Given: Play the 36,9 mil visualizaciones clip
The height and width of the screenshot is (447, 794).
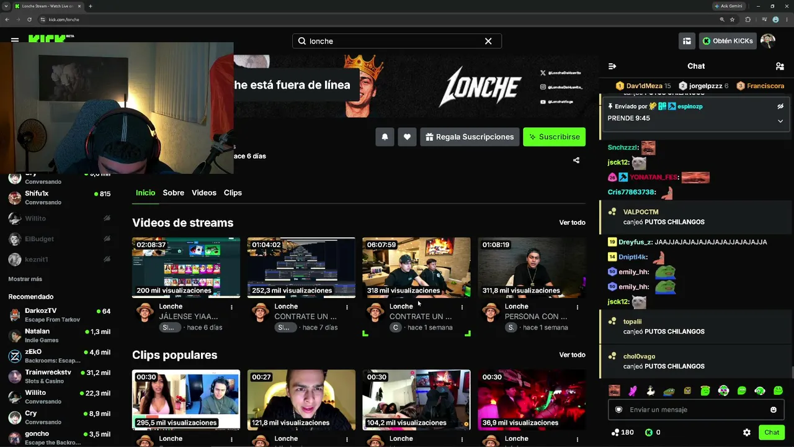Looking at the screenshot, I should pyautogui.click(x=532, y=400).
